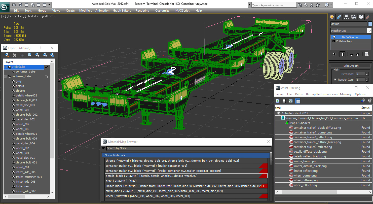Click the object name field showing details
The width and height of the screenshot is (373, 204).
[x=349, y=24]
